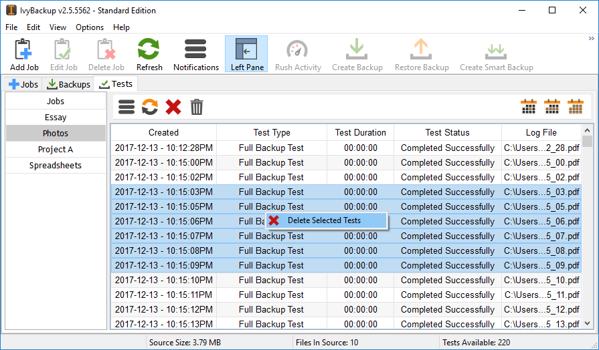Select the row created 10:15:00PM
This screenshot has width=599, height=350.
[346, 163]
